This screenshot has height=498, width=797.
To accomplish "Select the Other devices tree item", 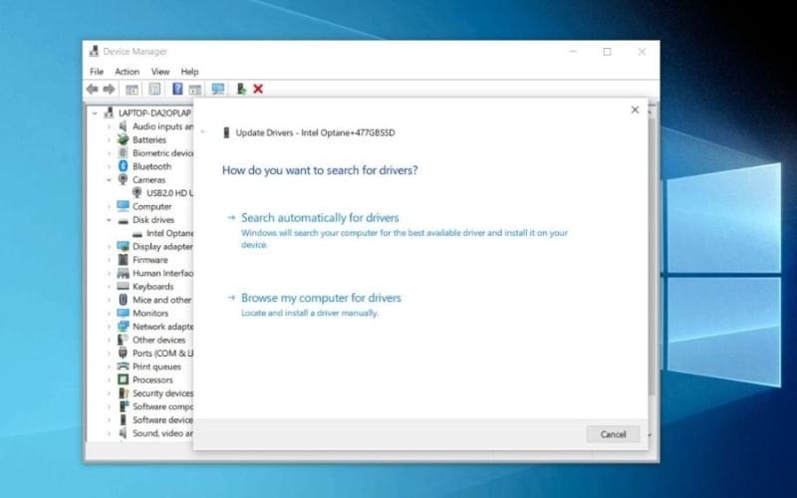I will point(159,340).
